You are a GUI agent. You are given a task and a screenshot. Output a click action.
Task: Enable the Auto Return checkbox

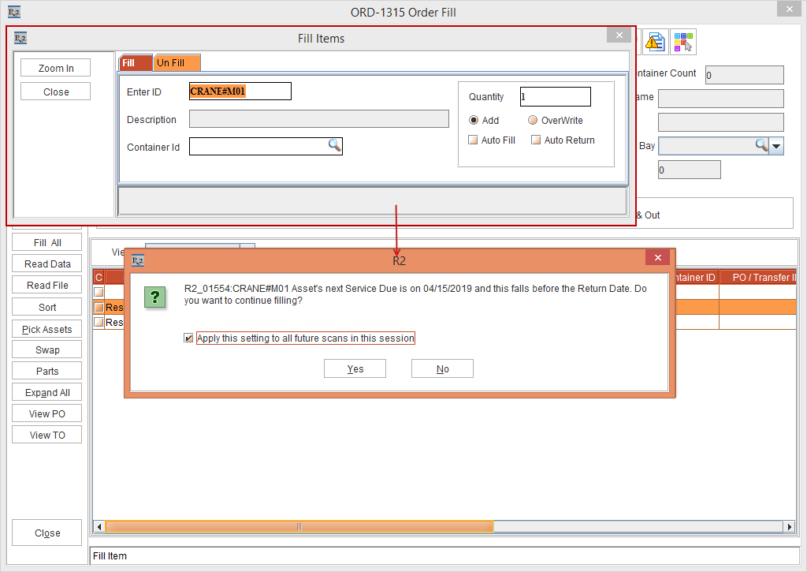pos(536,140)
